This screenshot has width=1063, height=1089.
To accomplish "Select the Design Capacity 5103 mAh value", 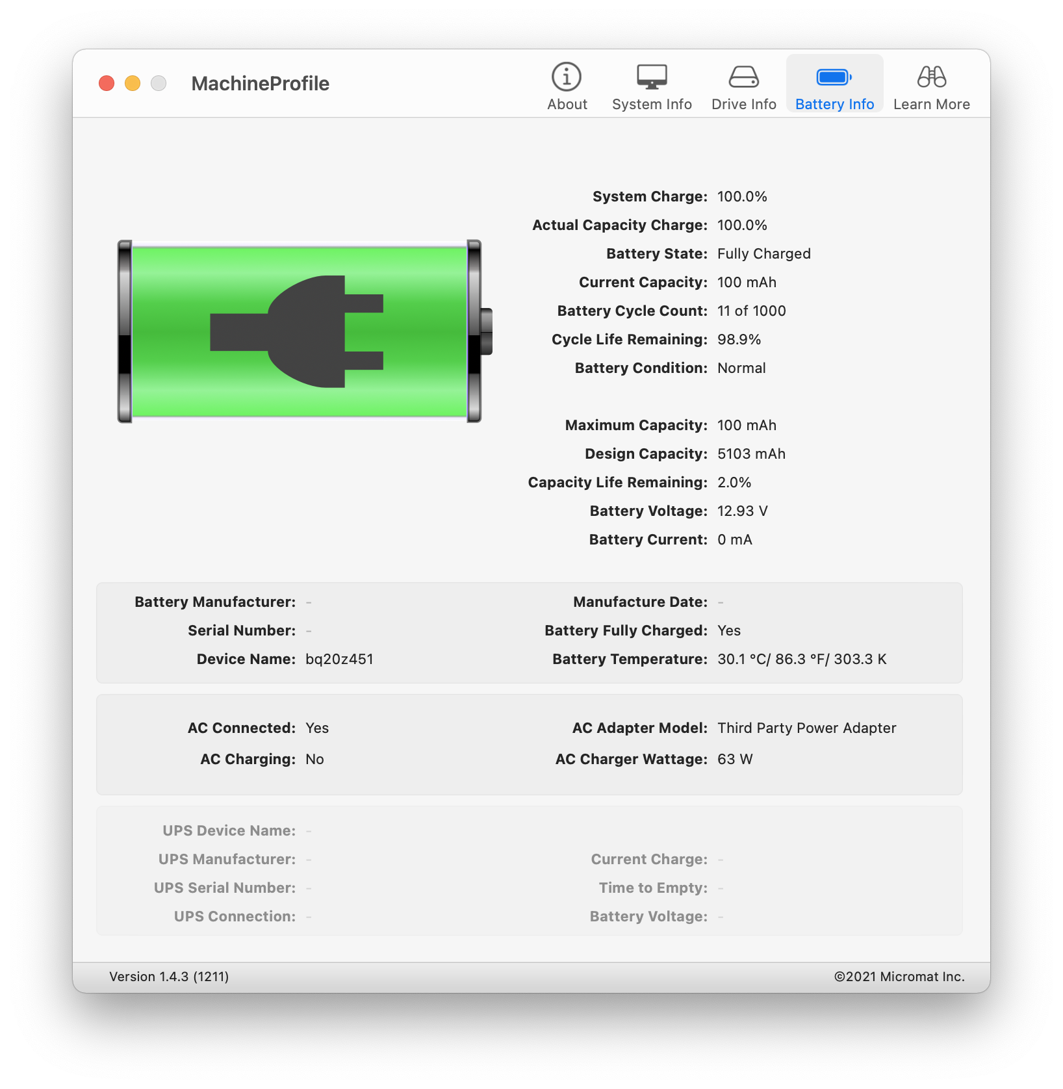I will [751, 454].
